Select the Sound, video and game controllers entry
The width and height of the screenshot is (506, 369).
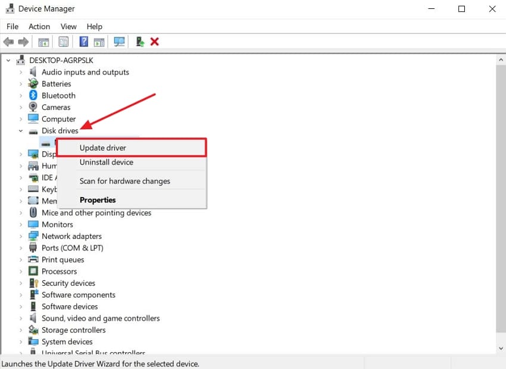coord(101,318)
